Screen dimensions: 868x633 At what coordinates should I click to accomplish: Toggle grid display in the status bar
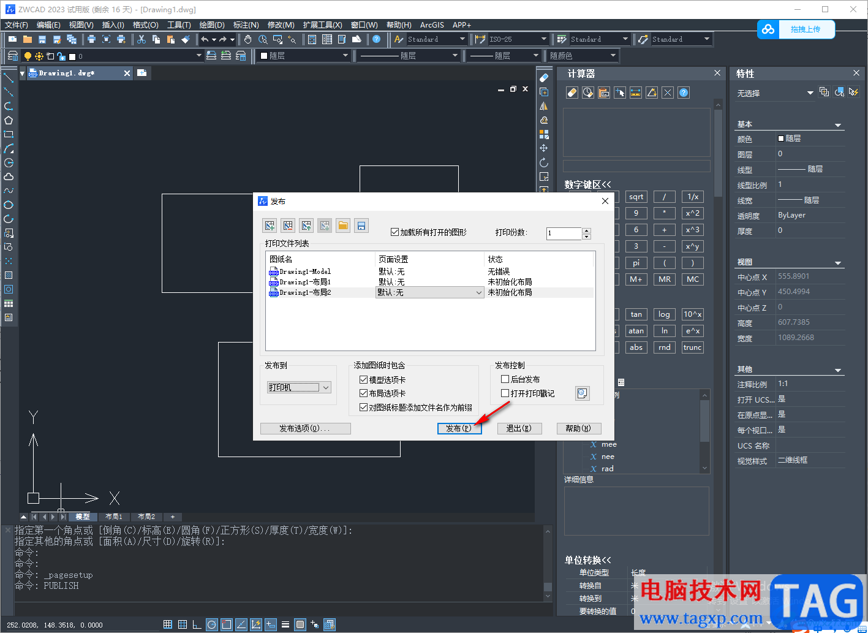pos(183,624)
